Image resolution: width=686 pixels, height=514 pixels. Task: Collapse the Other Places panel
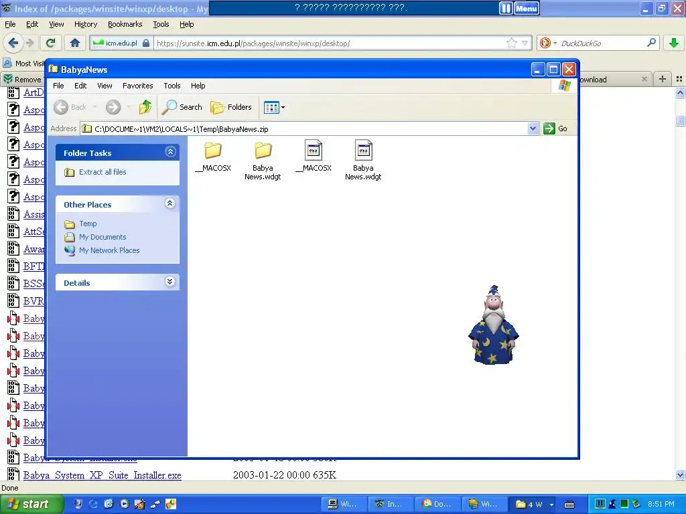[x=170, y=203]
